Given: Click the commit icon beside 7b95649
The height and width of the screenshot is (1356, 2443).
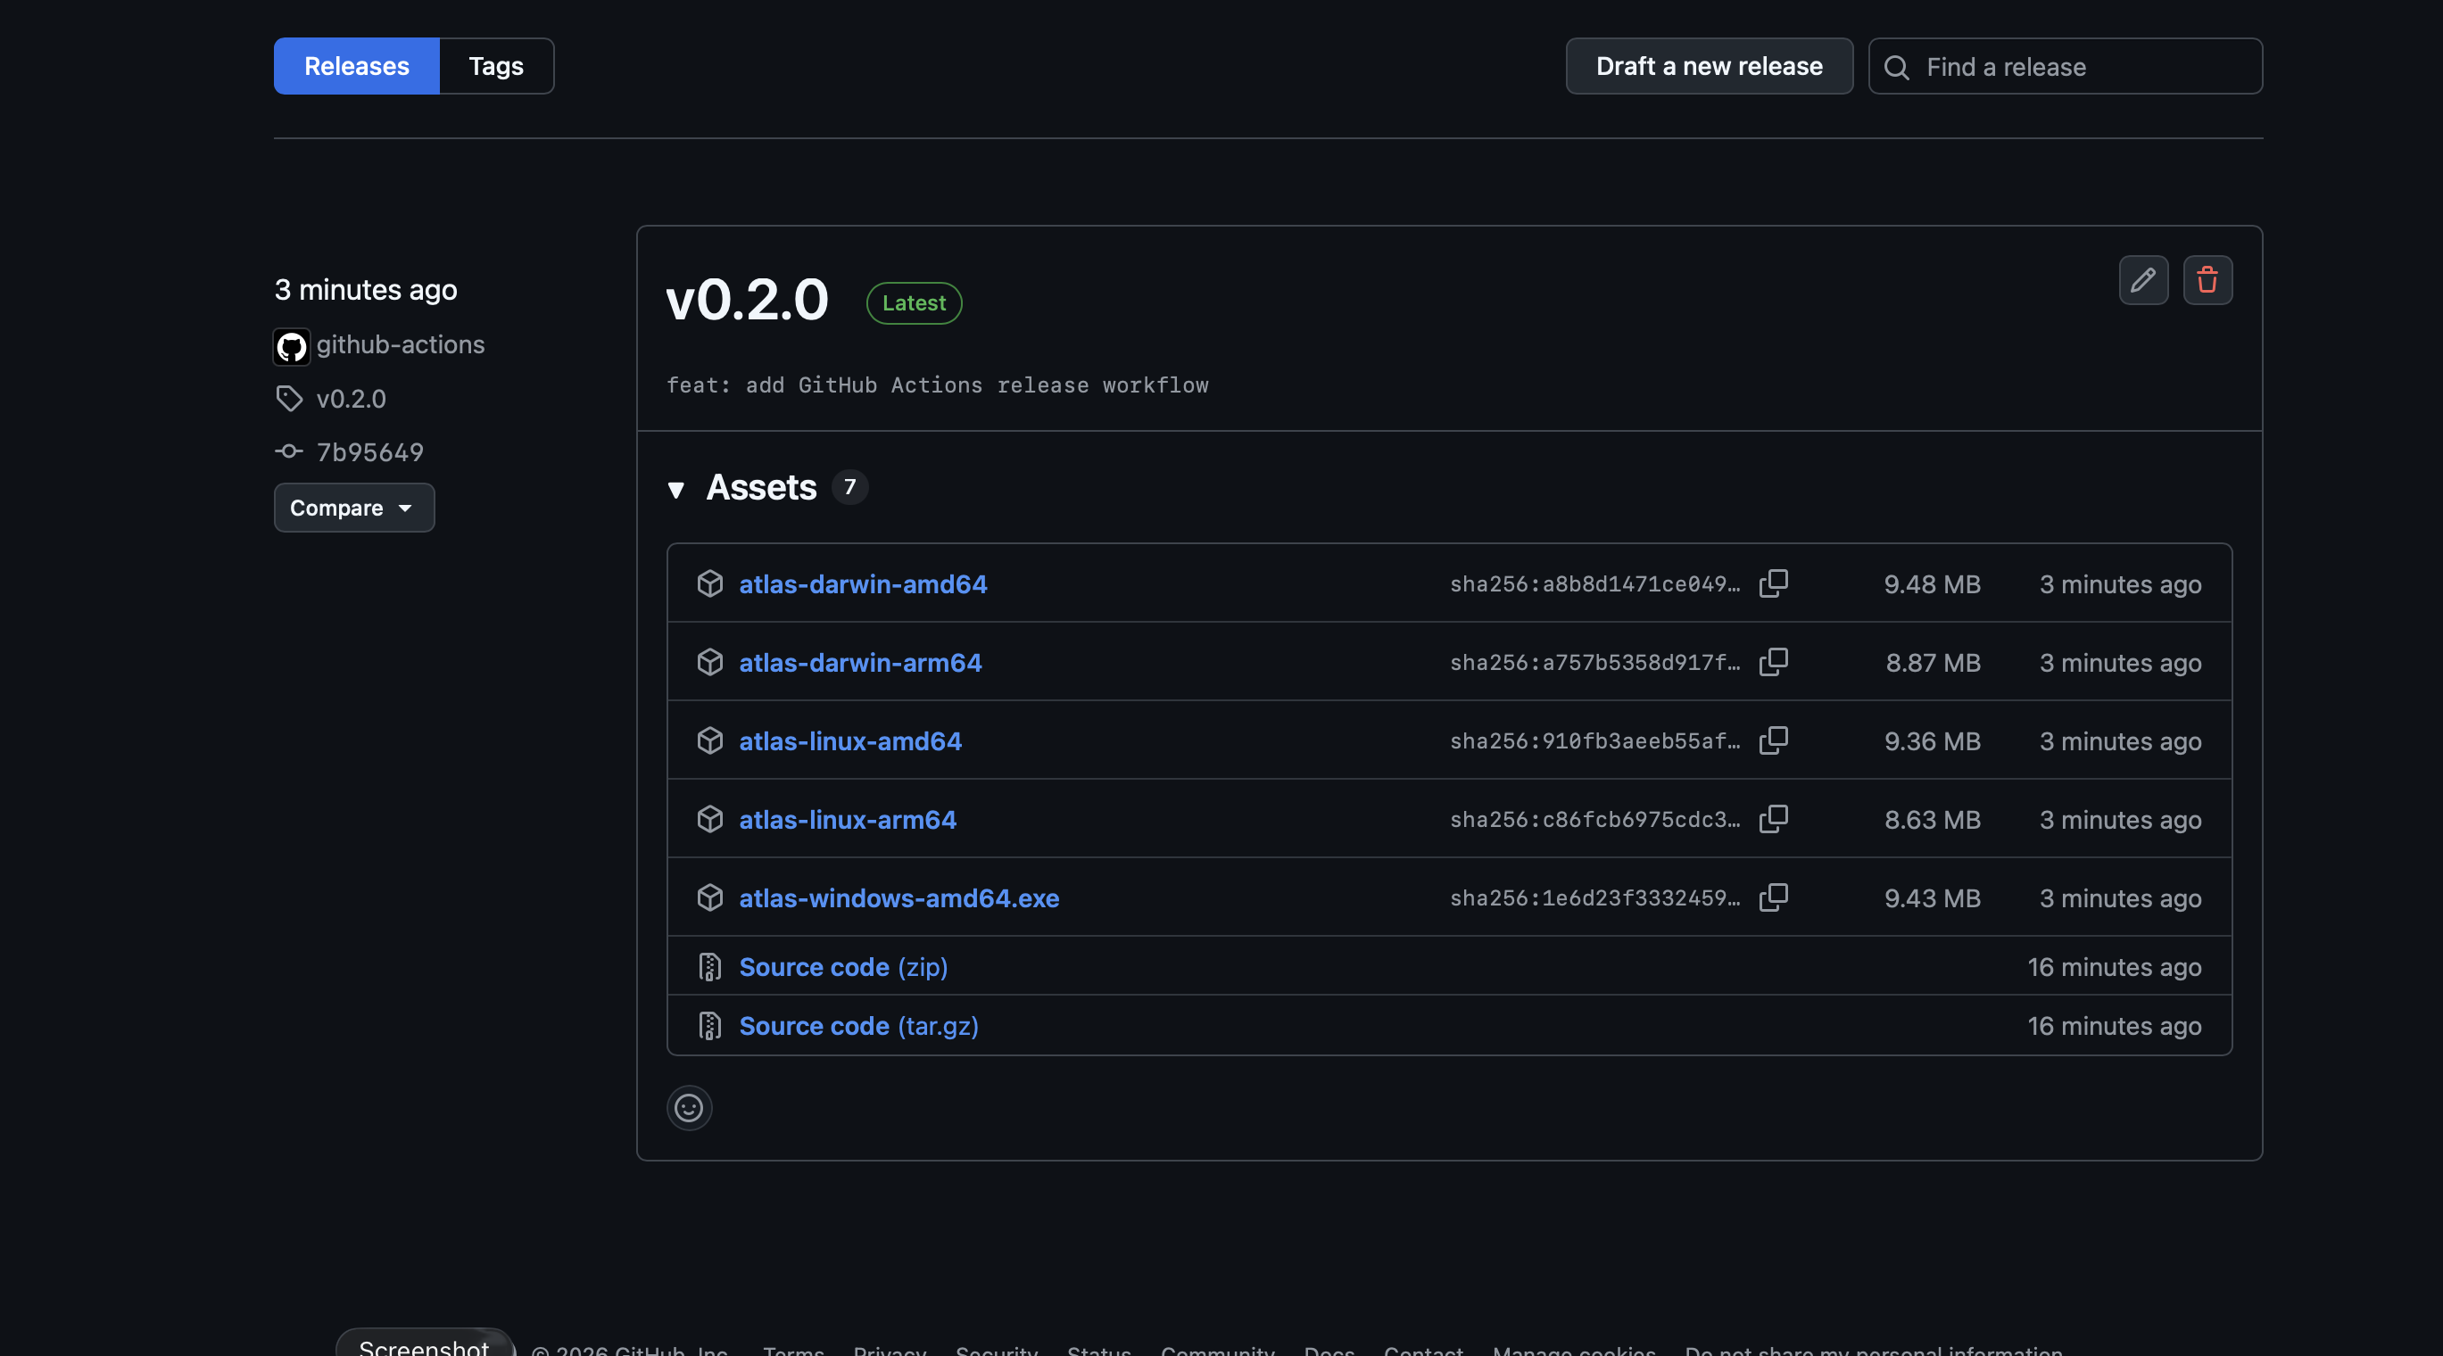Looking at the screenshot, I should pos(289,451).
